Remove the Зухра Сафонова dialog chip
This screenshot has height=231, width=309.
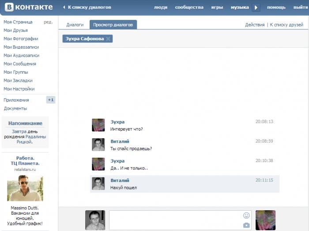108,39
